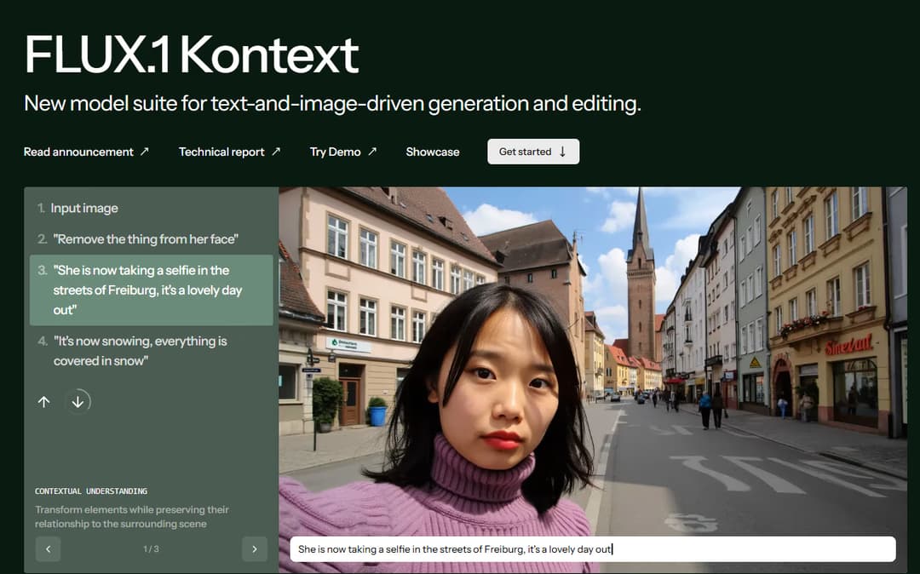The width and height of the screenshot is (920, 574).
Task: Click the right chevron for next example
Action: [255, 548]
